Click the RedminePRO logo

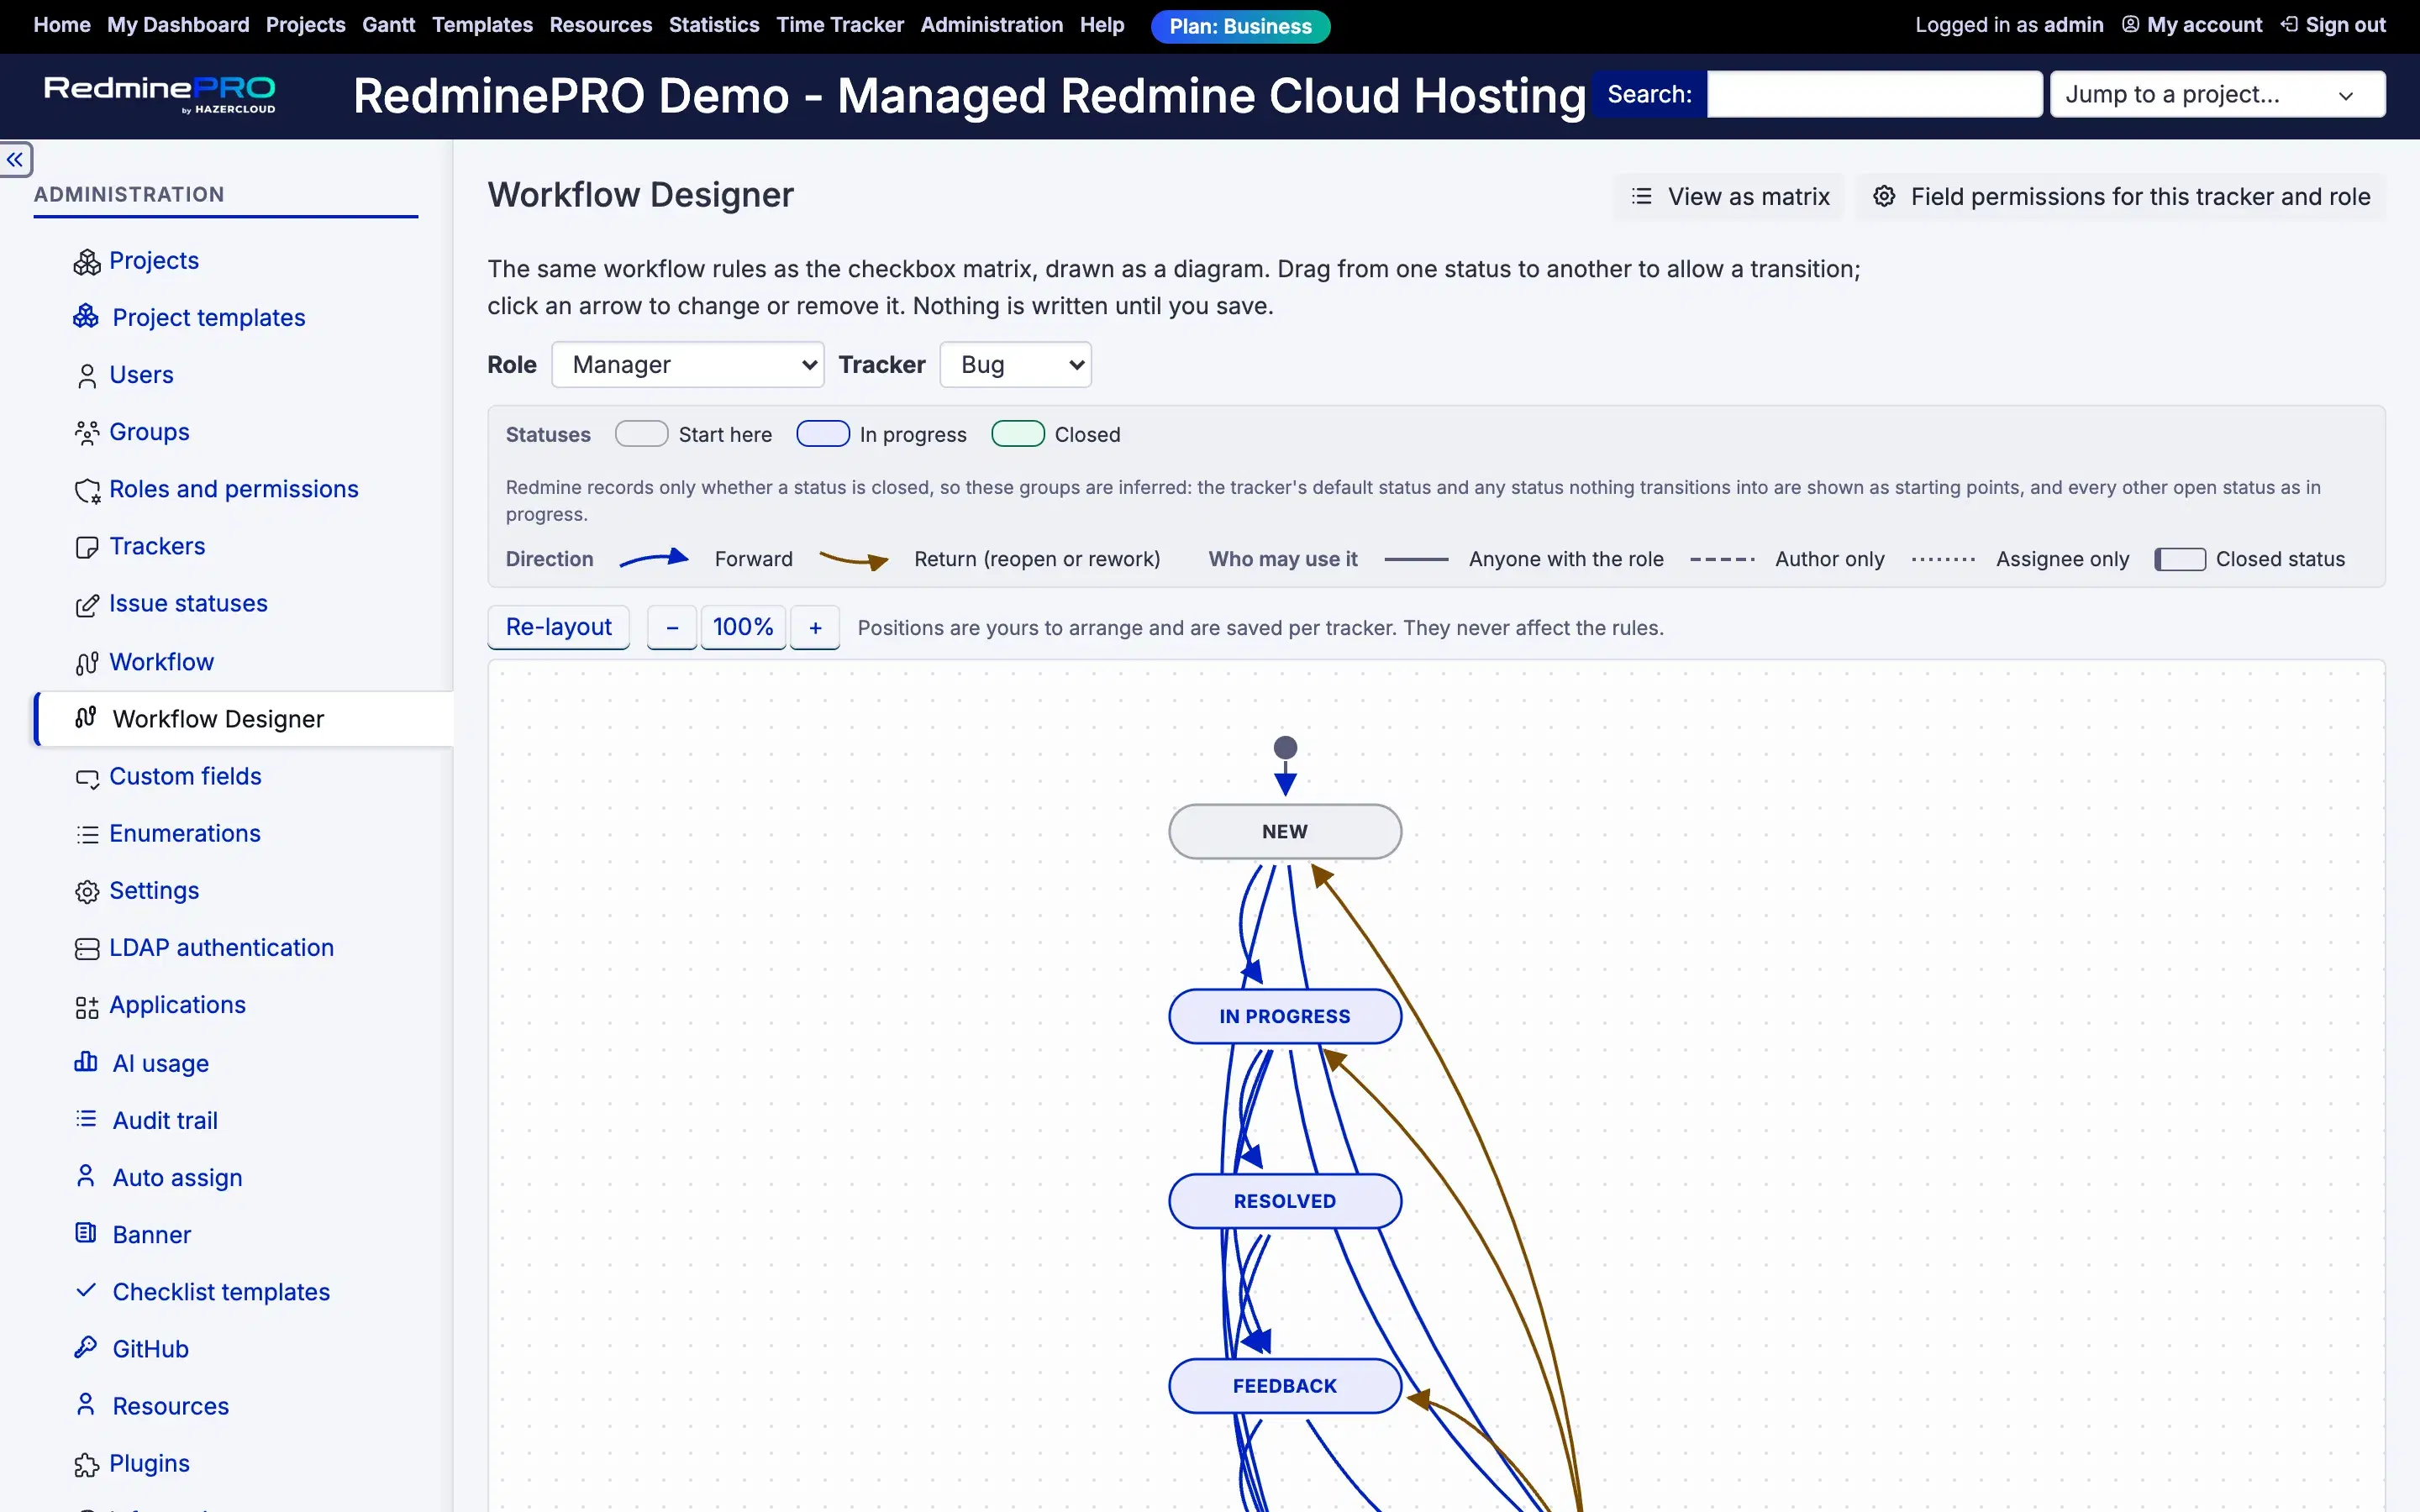pos(160,94)
